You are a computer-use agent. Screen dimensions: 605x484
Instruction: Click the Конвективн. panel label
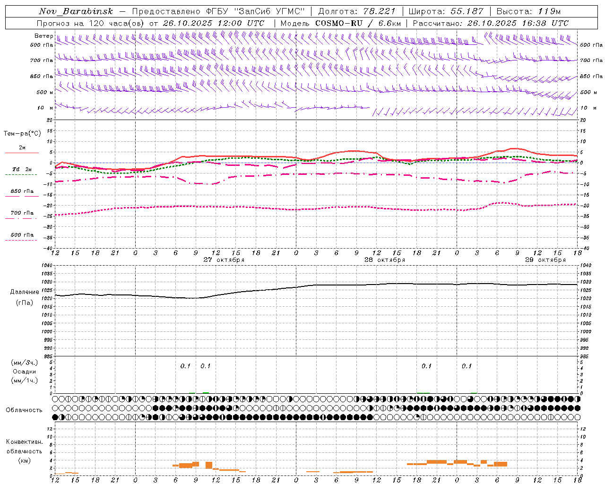[x=25, y=442]
